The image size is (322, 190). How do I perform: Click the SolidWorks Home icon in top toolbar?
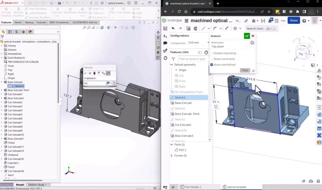[30, 3]
